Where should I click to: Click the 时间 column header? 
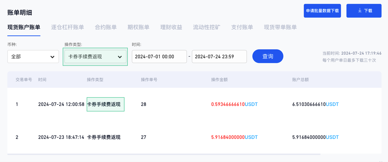[42, 80]
